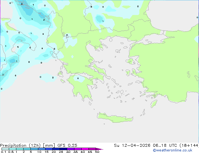Click the legend value '15'
Viewport: 199px width, 153px height.
[46, 152]
